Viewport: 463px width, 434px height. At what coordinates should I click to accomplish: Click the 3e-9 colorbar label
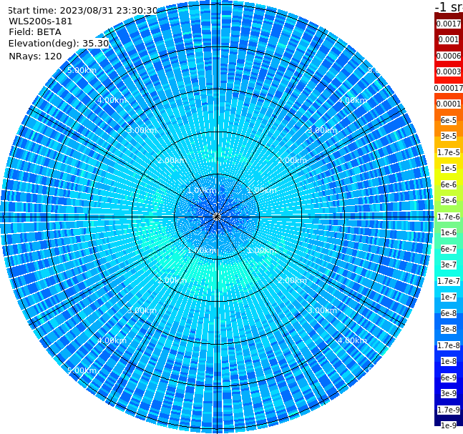449,393
